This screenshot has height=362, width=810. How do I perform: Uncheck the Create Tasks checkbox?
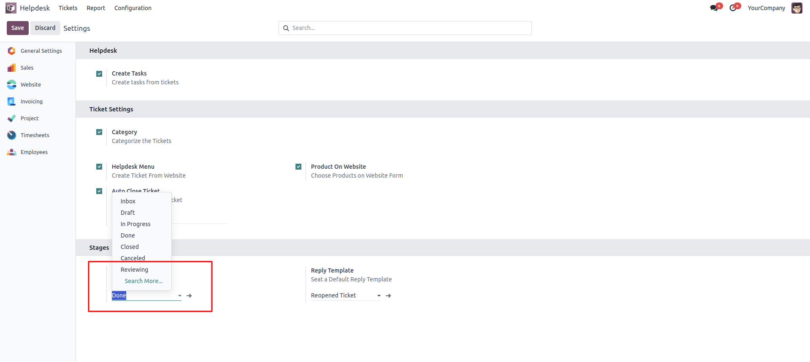coord(99,74)
